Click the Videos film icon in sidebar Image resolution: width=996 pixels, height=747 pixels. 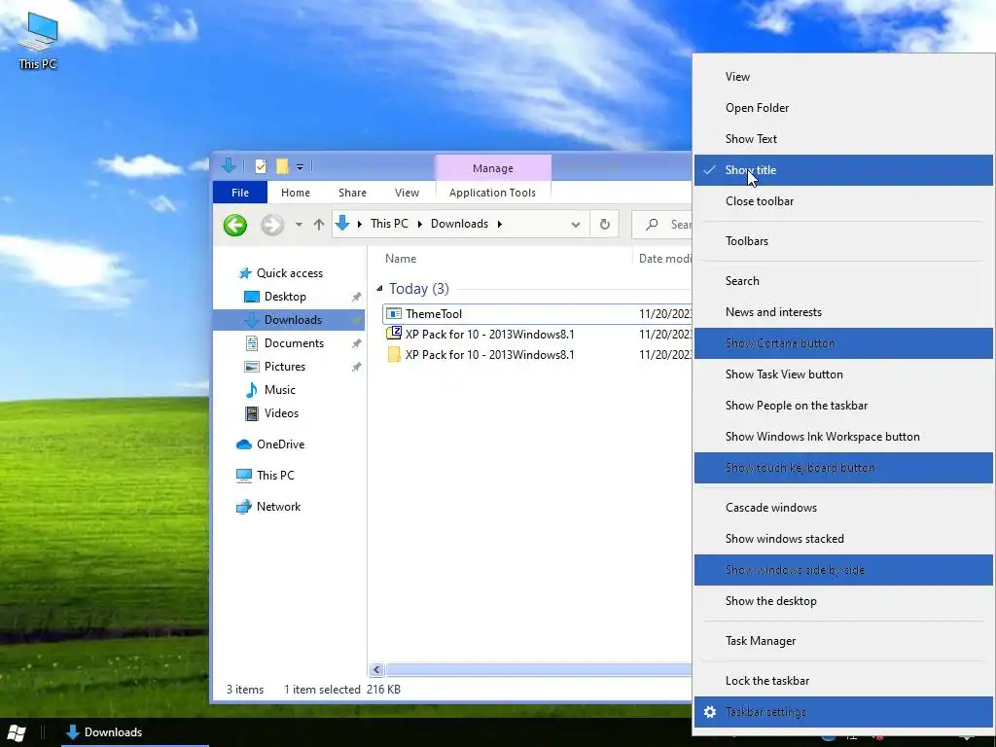click(x=252, y=412)
